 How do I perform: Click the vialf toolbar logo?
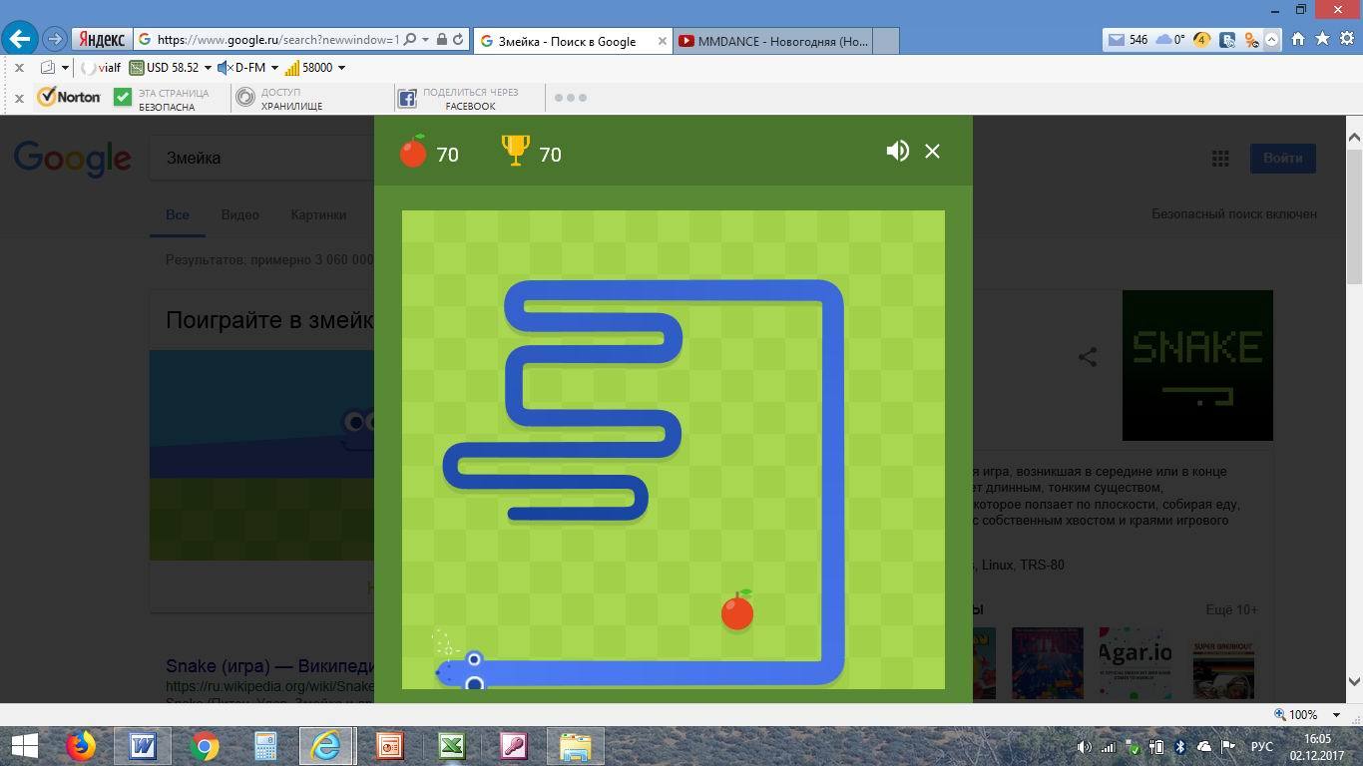(101, 68)
